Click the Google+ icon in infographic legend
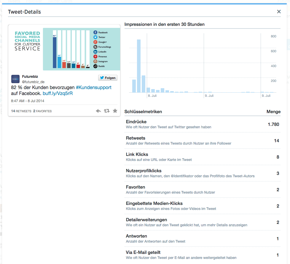The width and height of the screenshot is (290, 264). (x=95, y=42)
